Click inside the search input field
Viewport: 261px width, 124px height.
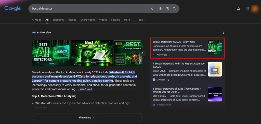click(x=90, y=9)
